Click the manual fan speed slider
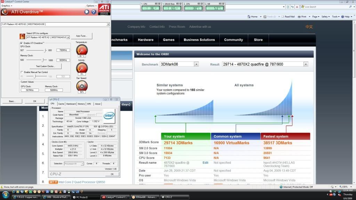356x200 pixels. [35, 76]
